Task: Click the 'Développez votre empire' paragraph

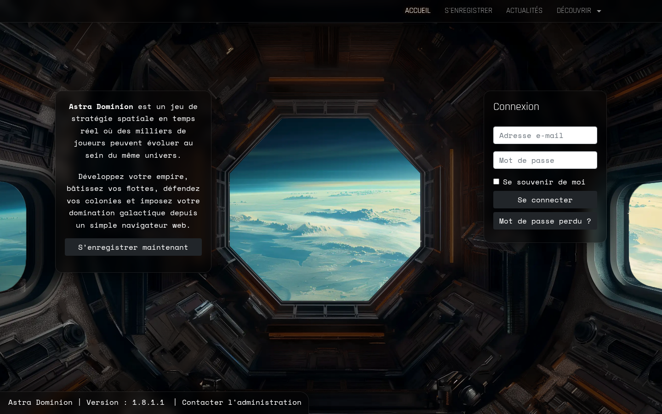Action: pos(133,201)
